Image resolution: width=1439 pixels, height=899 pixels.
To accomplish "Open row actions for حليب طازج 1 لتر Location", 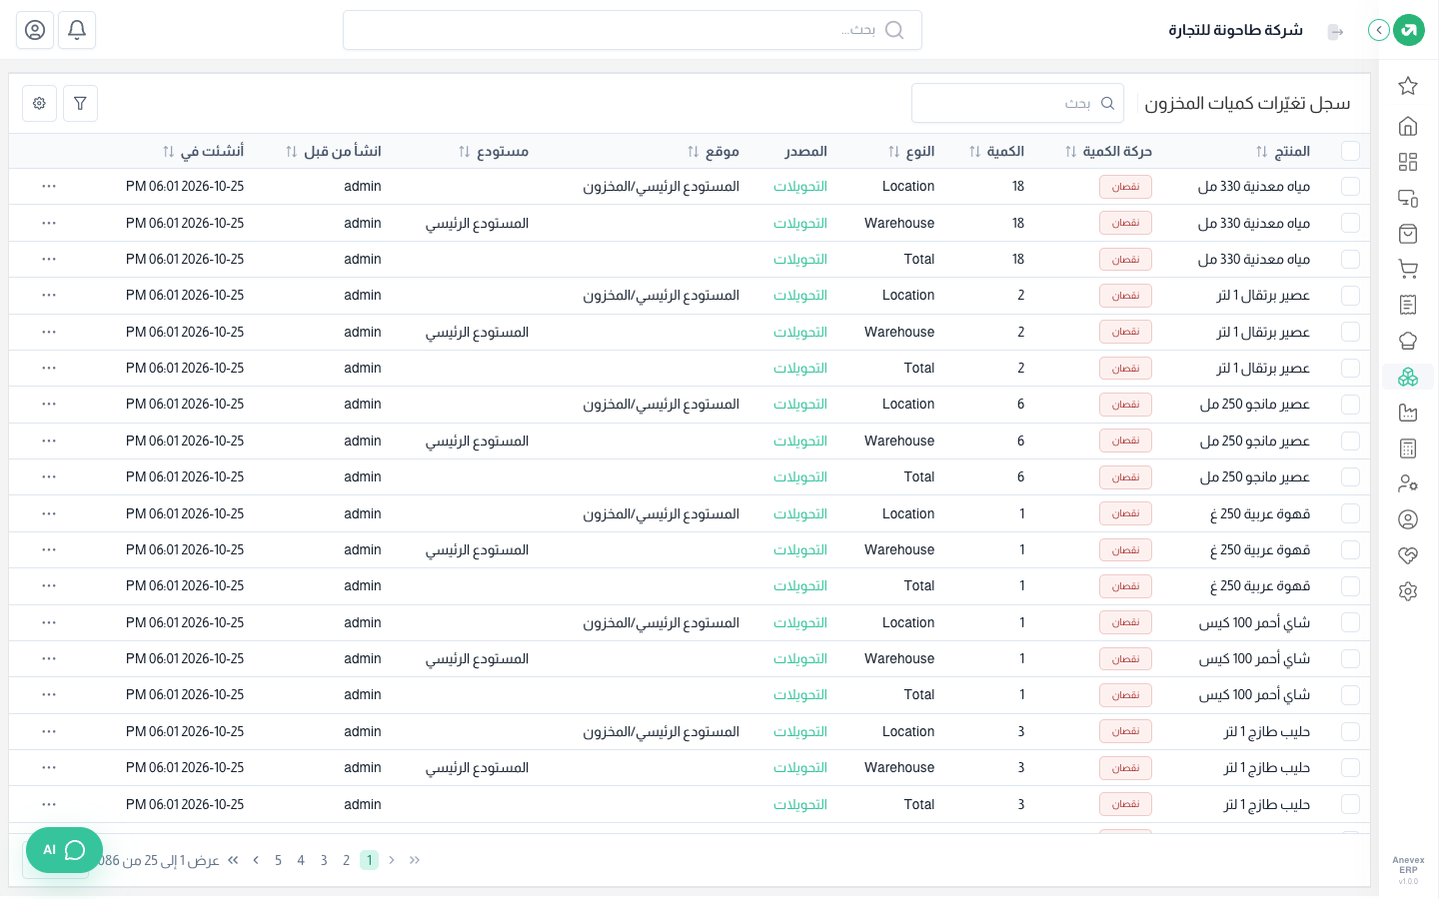I will click(x=49, y=731).
